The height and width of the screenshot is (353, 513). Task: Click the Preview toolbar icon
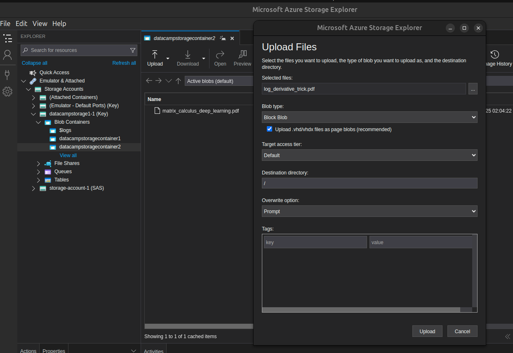[x=242, y=58]
